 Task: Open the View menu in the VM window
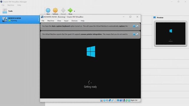pos(59,21)
